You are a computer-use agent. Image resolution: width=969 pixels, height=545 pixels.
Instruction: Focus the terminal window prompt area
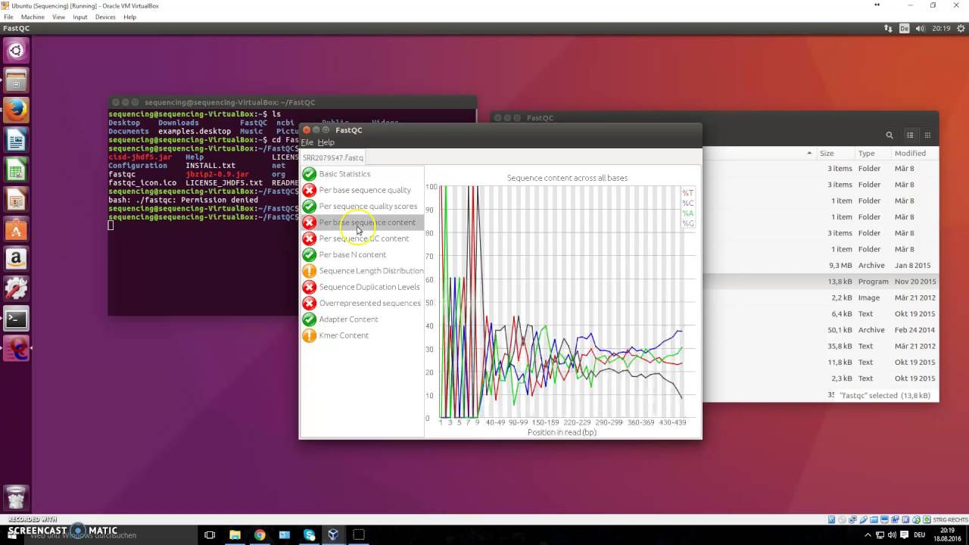pos(204,265)
